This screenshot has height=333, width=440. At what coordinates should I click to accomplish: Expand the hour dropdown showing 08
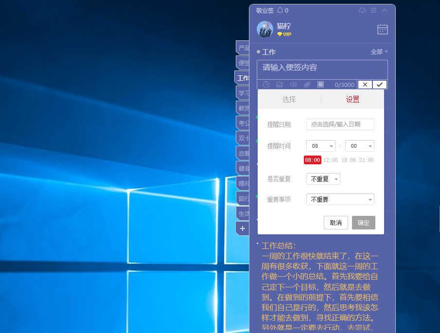(321, 146)
